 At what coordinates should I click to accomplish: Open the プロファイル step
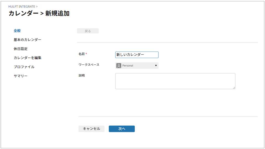pyautogui.click(x=24, y=67)
